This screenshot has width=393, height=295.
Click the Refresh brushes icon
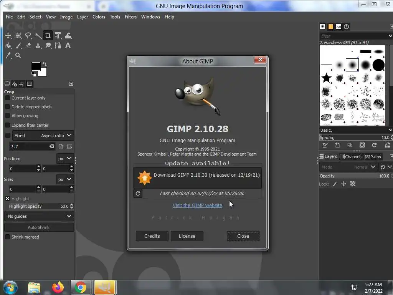[x=374, y=145]
